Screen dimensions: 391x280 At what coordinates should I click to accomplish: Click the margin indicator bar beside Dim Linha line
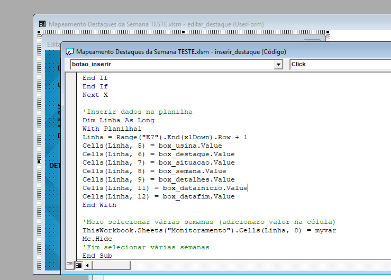[x=71, y=120]
